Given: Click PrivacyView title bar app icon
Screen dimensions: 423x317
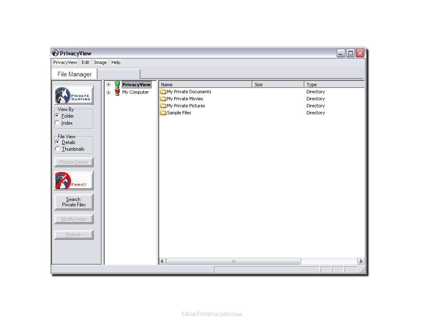Looking at the screenshot, I should point(55,53).
